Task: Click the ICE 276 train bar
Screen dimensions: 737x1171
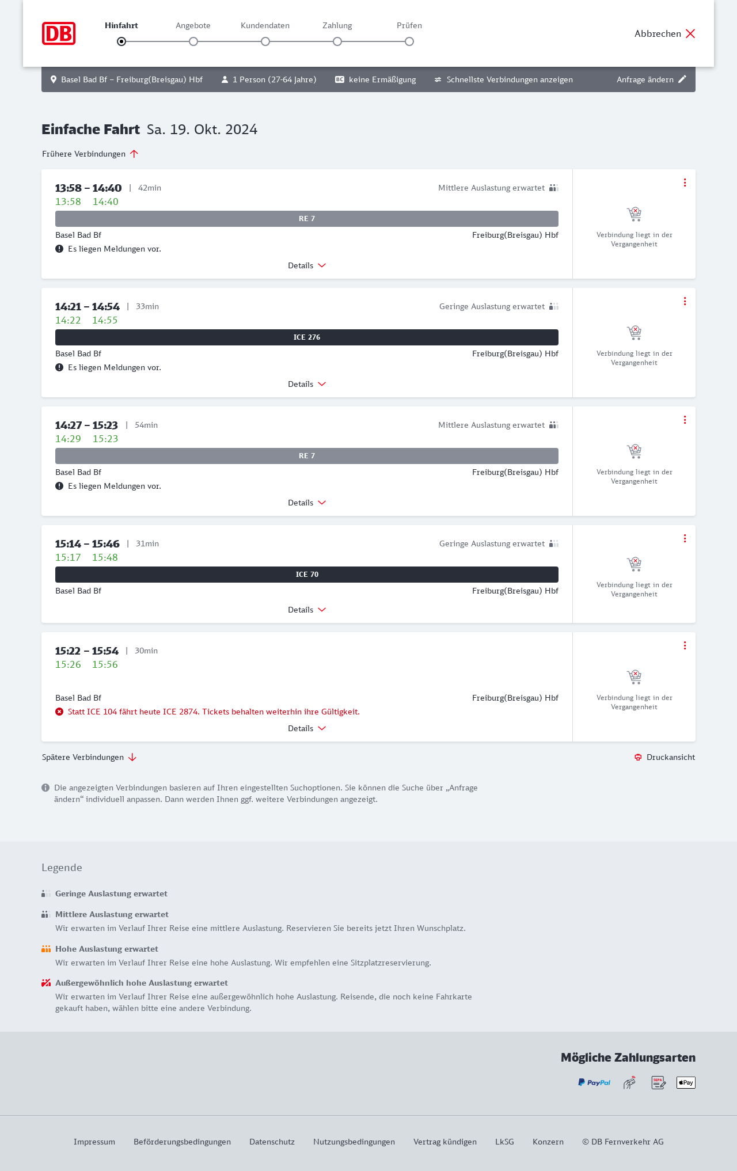Action: click(x=307, y=337)
